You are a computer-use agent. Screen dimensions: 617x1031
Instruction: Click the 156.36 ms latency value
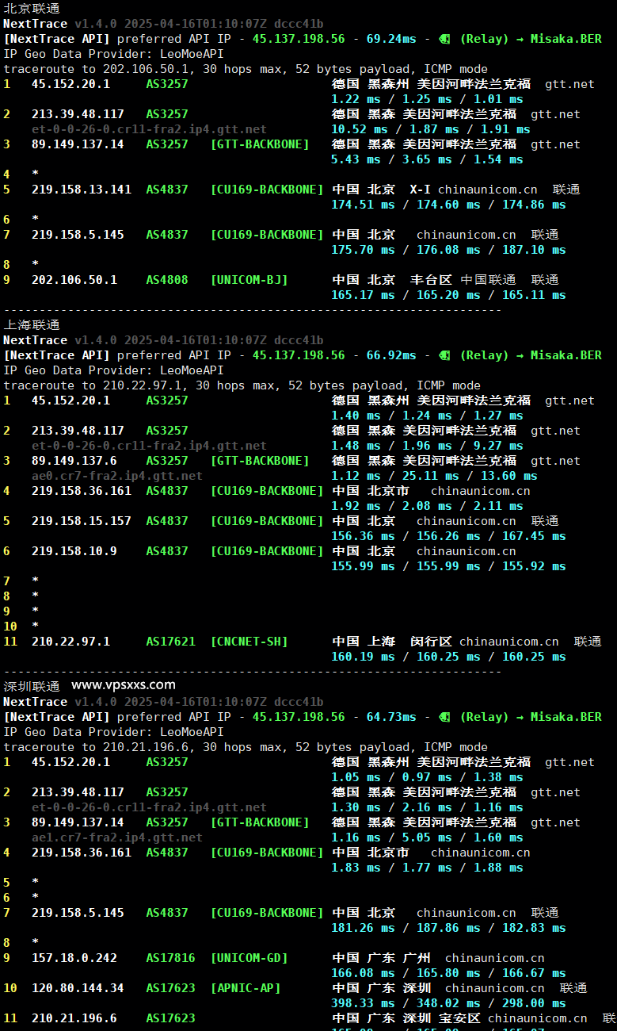coord(363,536)
